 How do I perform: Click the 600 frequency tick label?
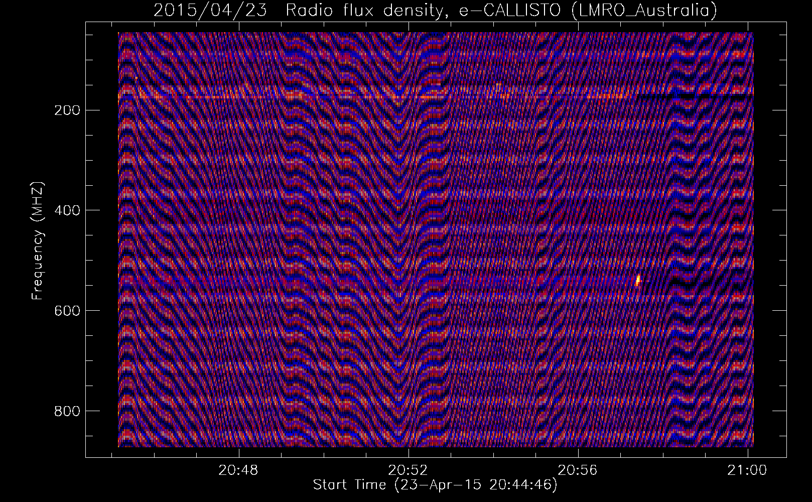click(67, 310)
